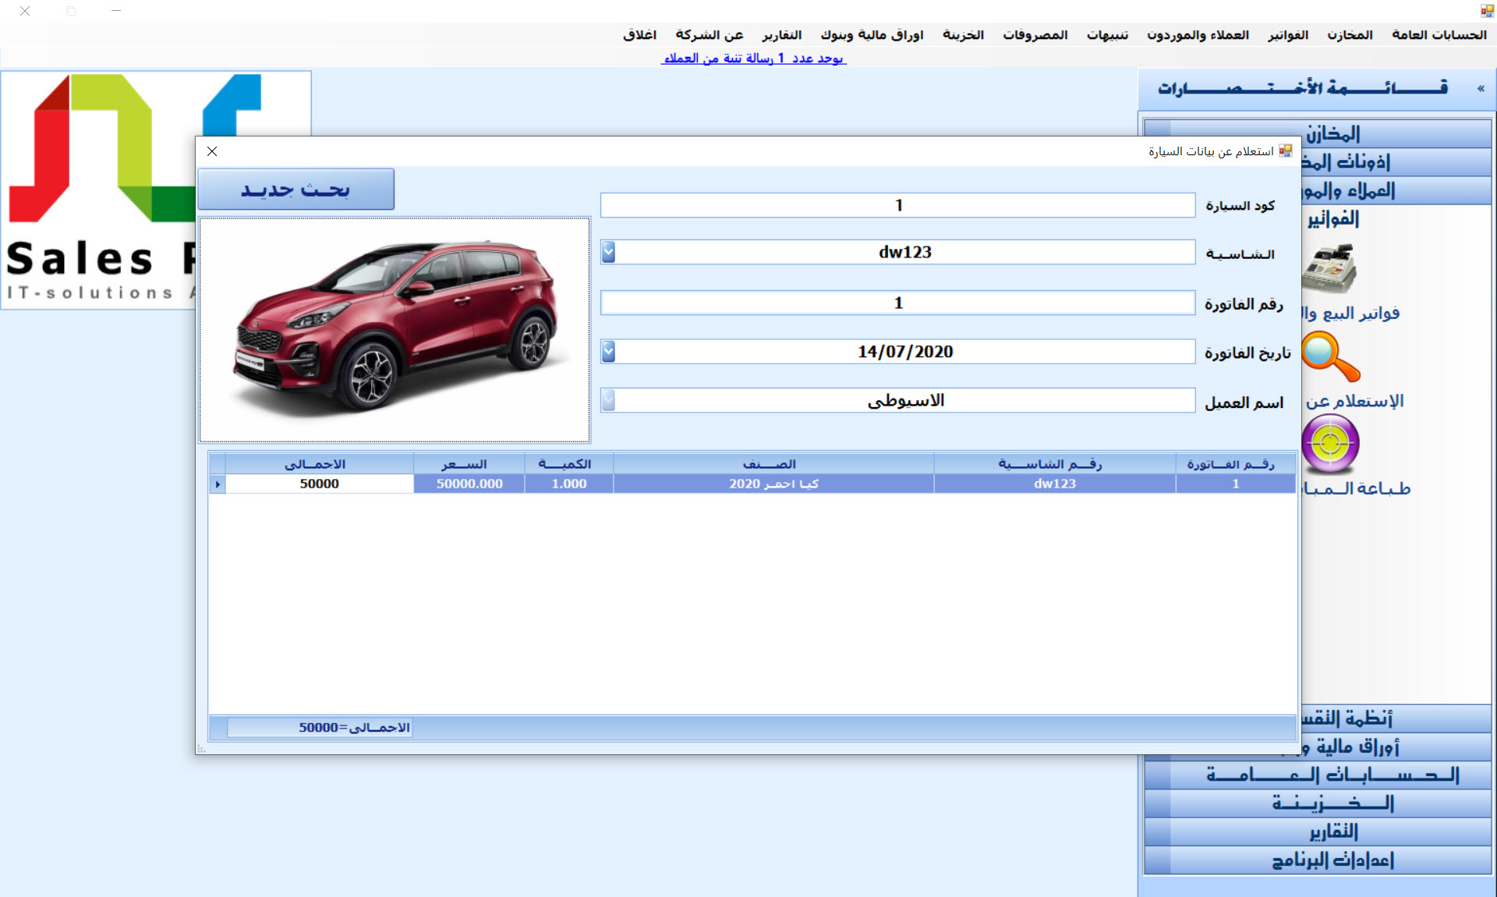Open the invoice date dropdown

pyautogui.click(x=609, y=352)
